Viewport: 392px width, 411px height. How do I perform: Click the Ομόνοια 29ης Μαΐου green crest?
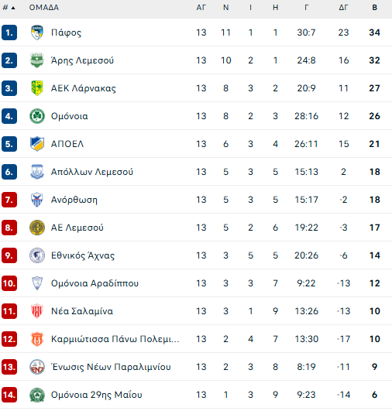[x=36, y=395]
